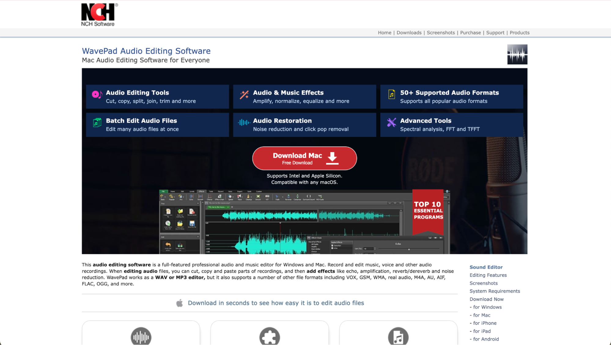Open the Downloads navigation menu item
Screen dimensions: 611x345
coord(409,32)
